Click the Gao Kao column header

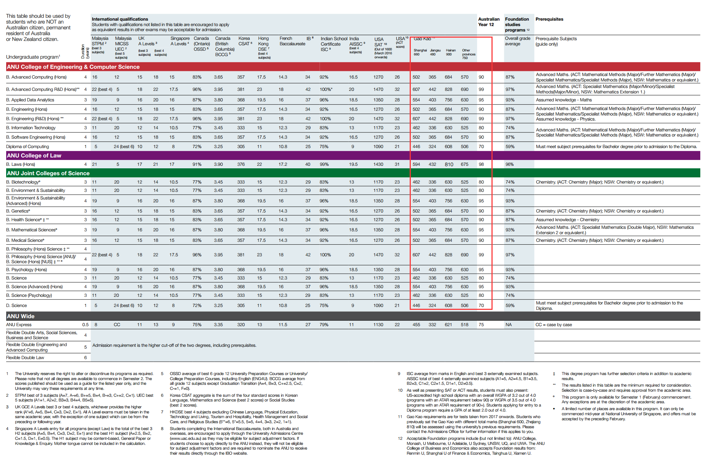422,39
